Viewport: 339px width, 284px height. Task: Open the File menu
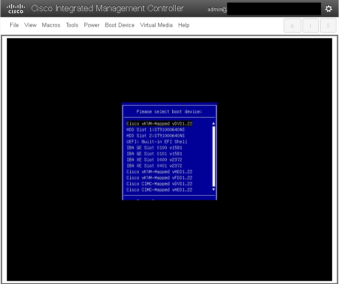[x=14, y=25]
